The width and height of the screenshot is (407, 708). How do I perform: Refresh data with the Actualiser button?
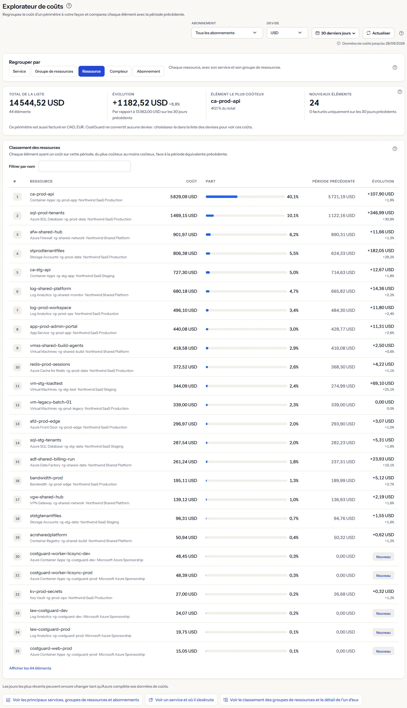(x=378, y=33)
